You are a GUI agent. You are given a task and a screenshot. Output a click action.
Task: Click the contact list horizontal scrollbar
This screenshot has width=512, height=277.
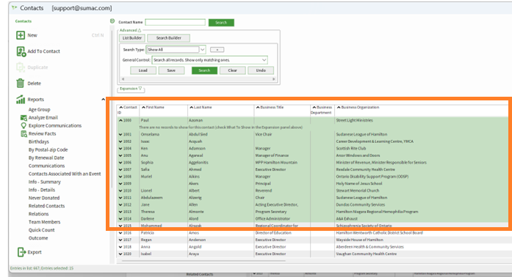tap(203, 261)
